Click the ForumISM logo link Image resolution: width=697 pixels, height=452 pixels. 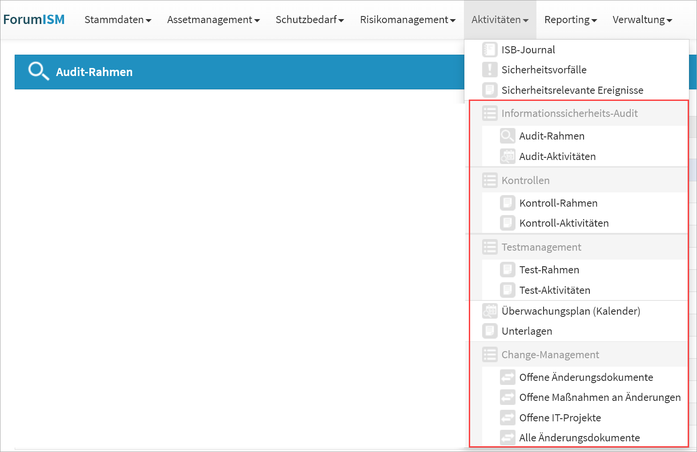(34, 20)
